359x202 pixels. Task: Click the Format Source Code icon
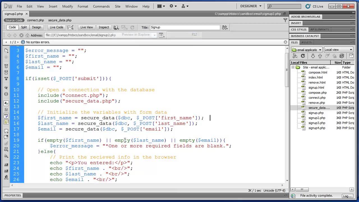point(6,178)
